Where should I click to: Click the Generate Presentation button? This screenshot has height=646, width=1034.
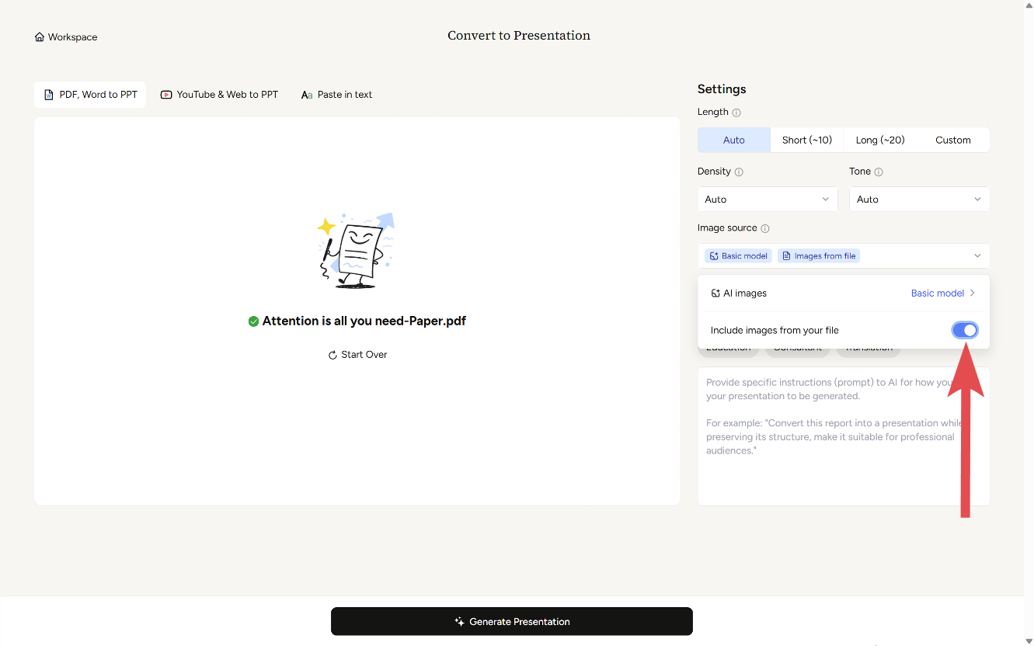(x=511, y=621)
